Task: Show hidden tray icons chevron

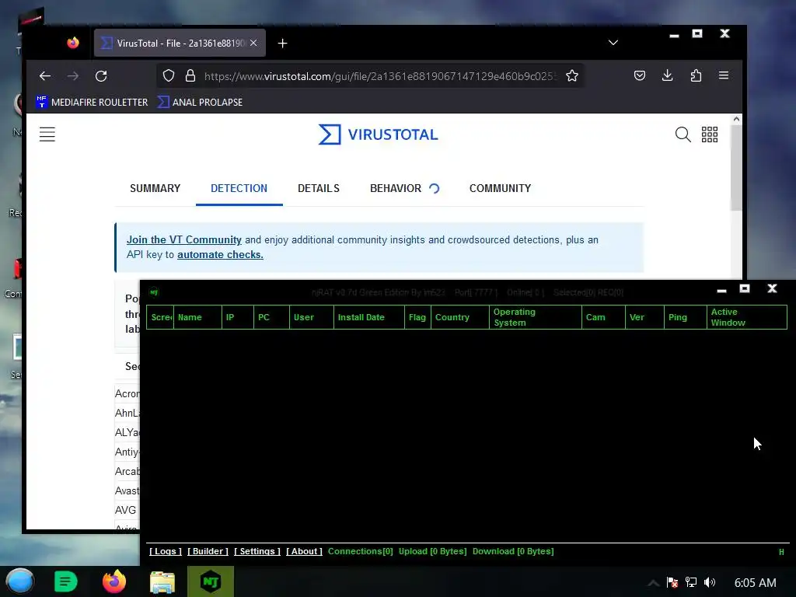Action: (x=653, y=583)
